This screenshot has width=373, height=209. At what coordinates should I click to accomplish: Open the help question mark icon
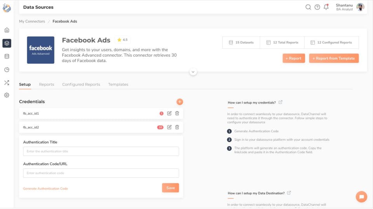(x=317, y=7)
